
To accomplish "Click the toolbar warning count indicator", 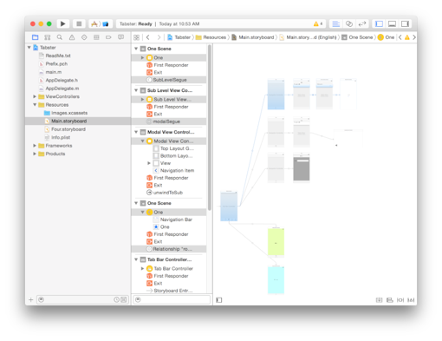I will pos(318,23).
